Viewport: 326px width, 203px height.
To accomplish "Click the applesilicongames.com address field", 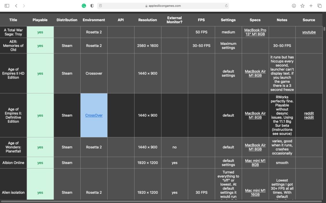I will 163,6.
